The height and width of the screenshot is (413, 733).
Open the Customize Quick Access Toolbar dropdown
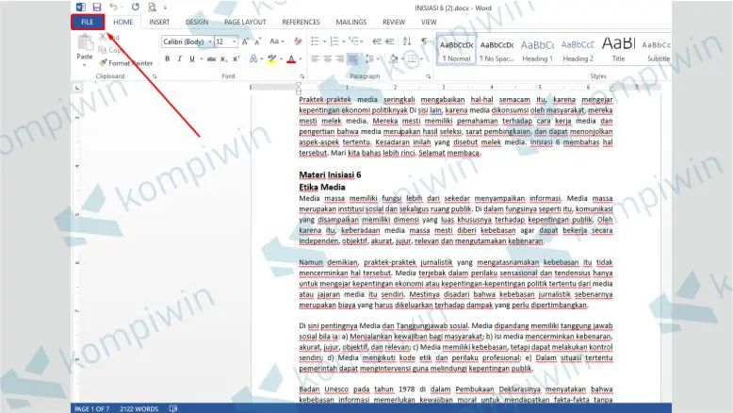165,8
